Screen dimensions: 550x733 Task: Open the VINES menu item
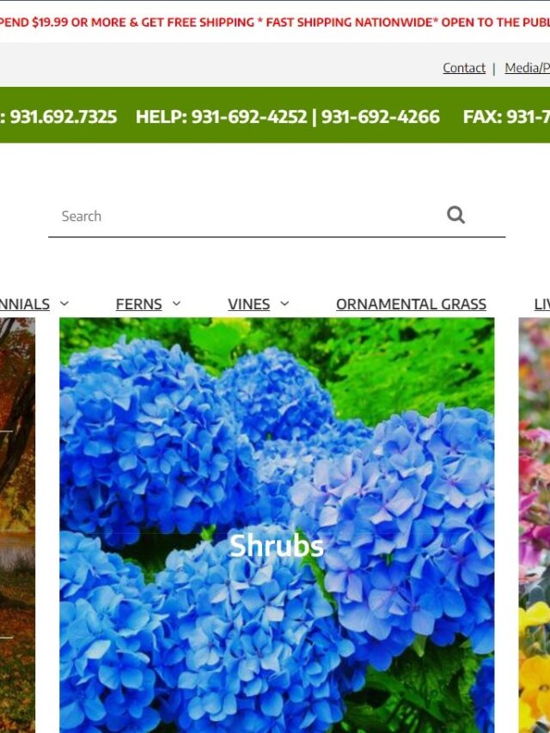(x=249, y=304)
